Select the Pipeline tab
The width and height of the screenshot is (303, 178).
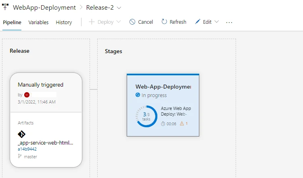tap(12, 23)
